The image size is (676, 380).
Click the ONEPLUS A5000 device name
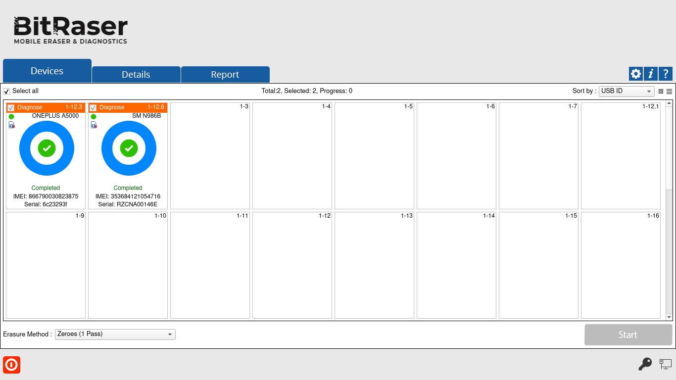[x=55, y=116]
